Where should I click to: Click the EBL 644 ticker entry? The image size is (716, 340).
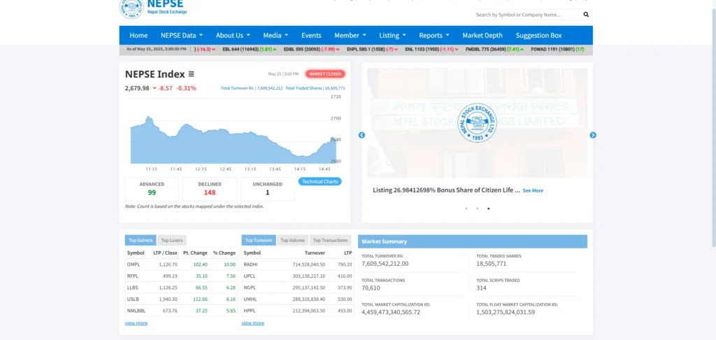click(x=250, y=49)
